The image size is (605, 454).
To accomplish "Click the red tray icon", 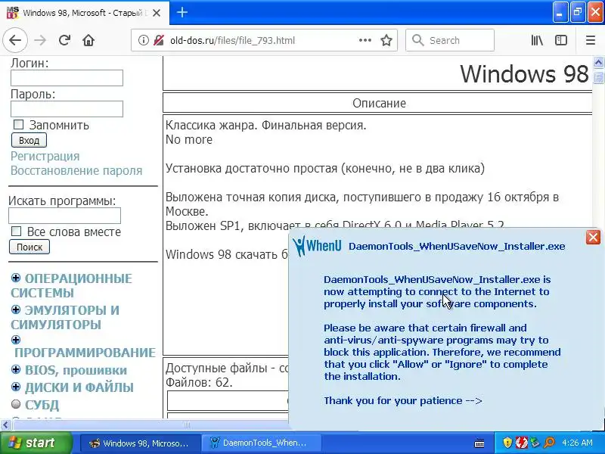I will (x=522, y=443).
